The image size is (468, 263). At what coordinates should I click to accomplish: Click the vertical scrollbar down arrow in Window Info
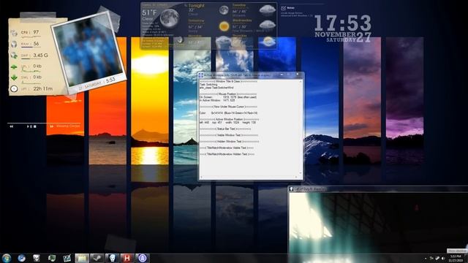point(301,173)
